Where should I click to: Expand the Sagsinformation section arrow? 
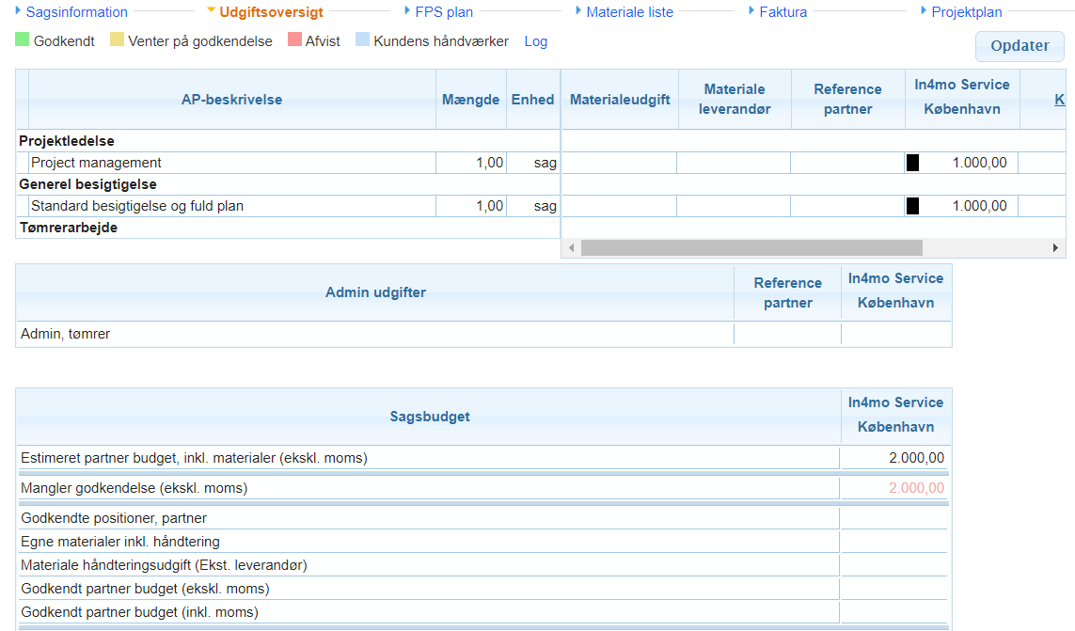point(18,11)
